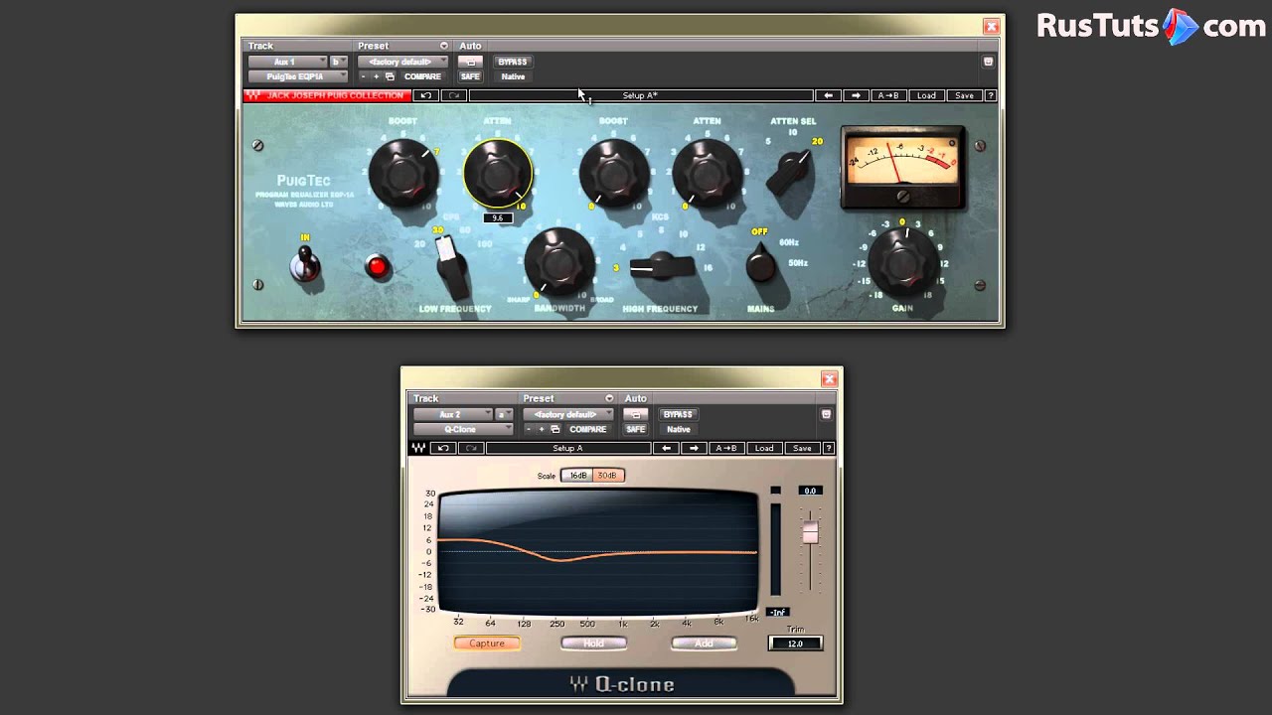The image size is (1272, 715).
Task: Click preset minus icon in Q-Clone header
Action: 529,429
